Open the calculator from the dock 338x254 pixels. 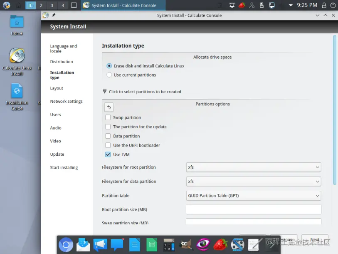pyautogui.click(x=169, y=245)
